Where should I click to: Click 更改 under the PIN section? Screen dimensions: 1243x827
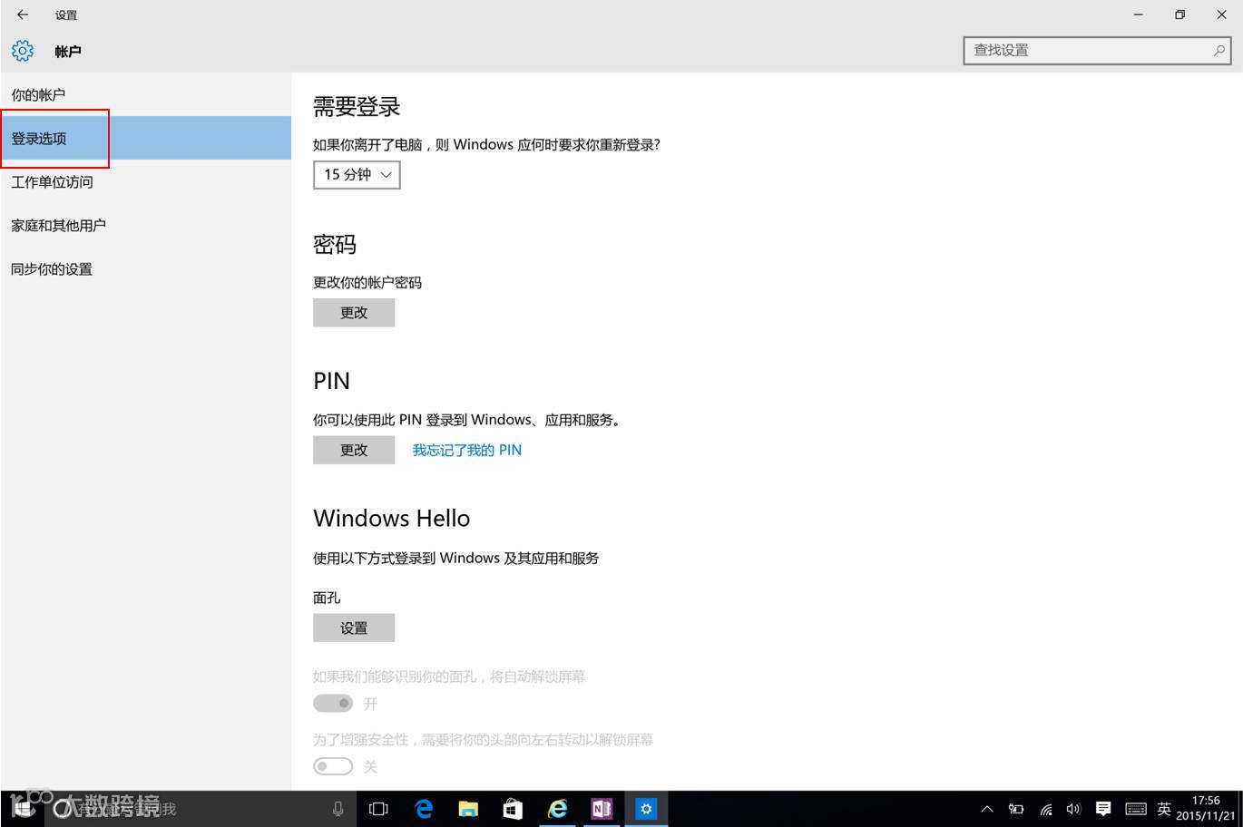(x=354, y=450)
